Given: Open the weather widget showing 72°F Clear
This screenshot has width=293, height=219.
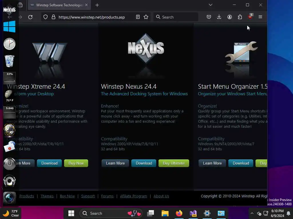Looking at the screenshot, I should (11, 213).
